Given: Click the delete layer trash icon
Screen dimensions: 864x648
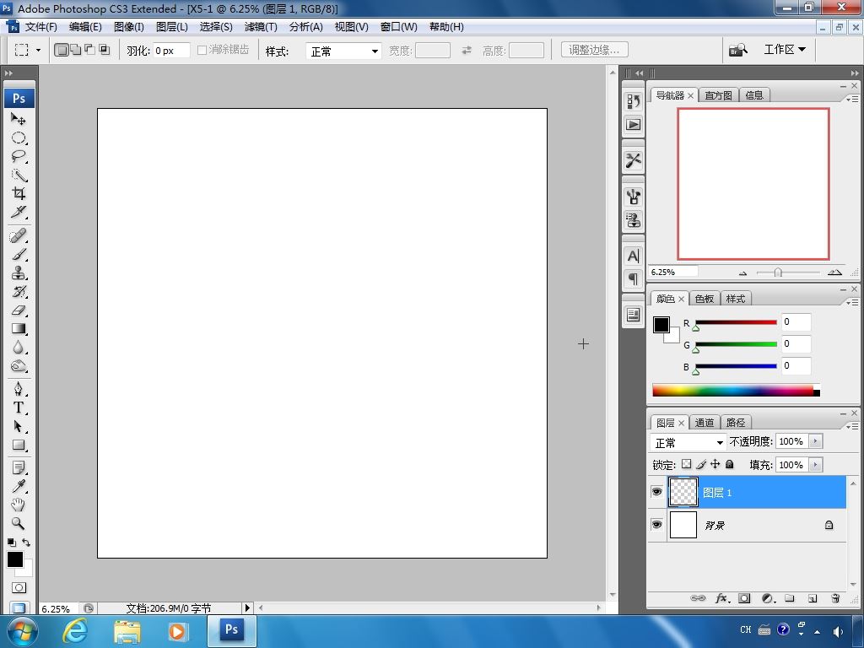Looking at the screenshot, I should point(835,598).
